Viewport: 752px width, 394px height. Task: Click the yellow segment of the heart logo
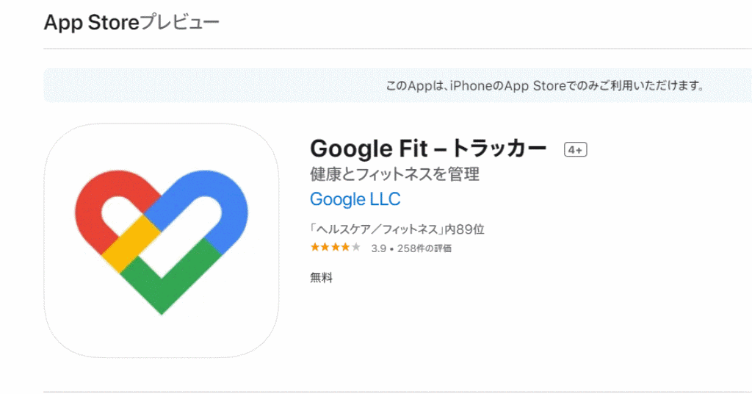click(x=131, y=244)
